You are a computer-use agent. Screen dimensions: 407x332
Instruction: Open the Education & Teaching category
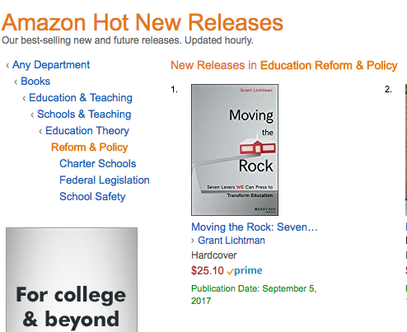81,98
